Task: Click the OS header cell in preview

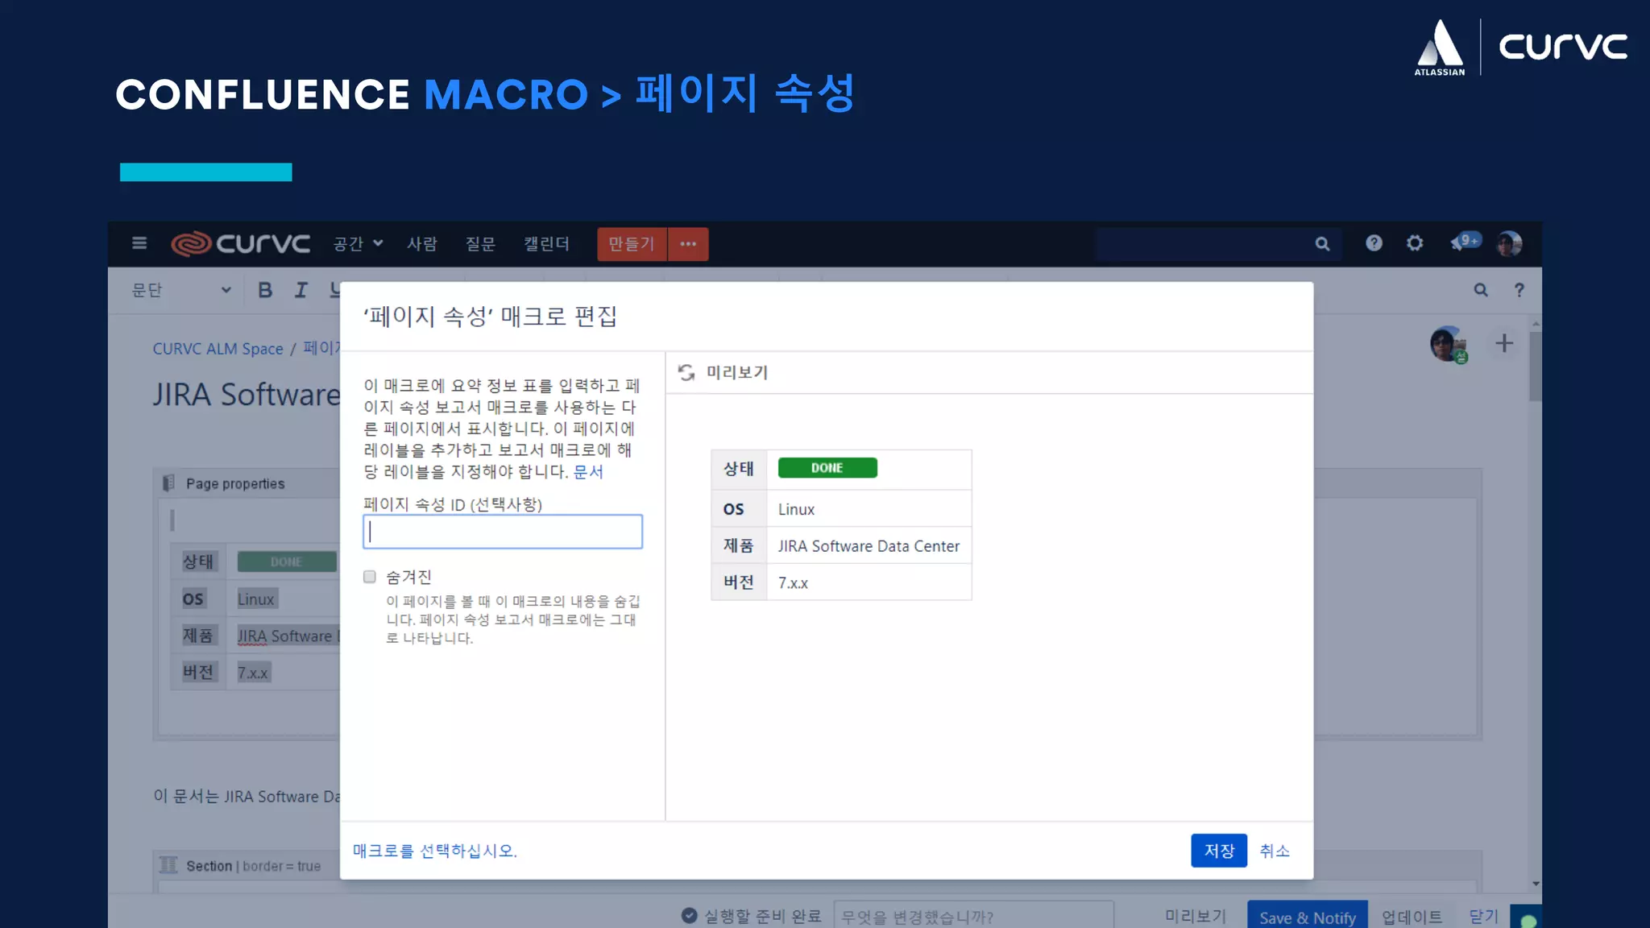Action: point(739,509)
